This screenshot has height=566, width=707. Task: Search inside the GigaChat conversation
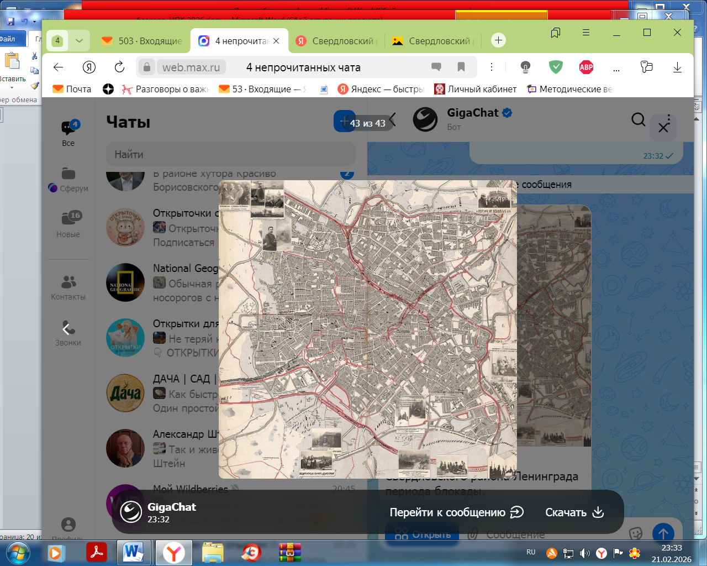click(639, 119)
